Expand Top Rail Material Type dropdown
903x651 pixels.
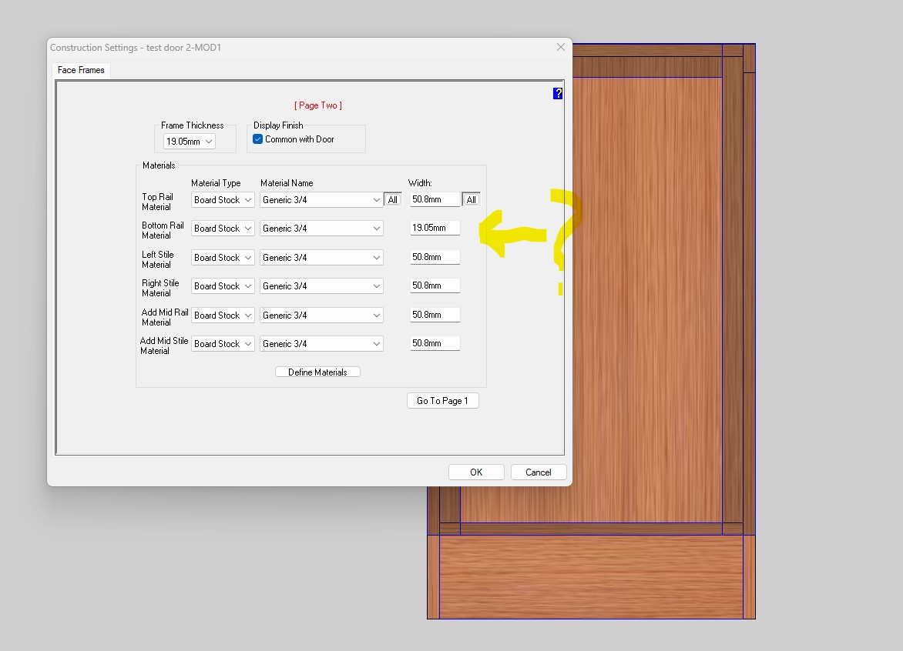[x=223, y=200]
